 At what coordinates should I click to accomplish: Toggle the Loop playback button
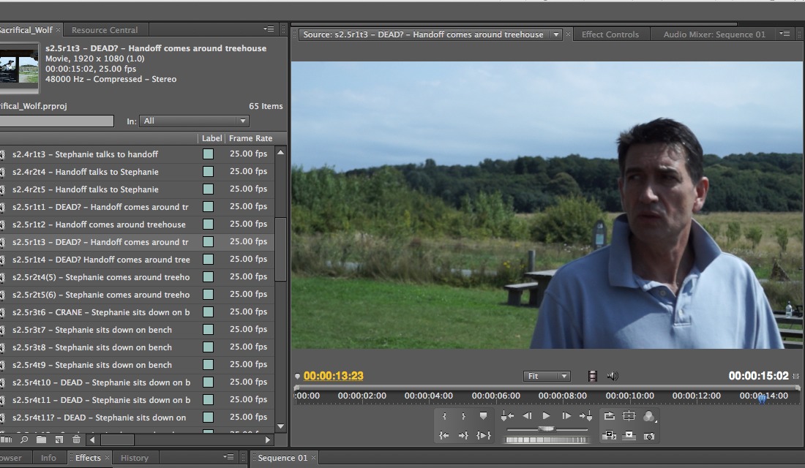click(609, 416)
